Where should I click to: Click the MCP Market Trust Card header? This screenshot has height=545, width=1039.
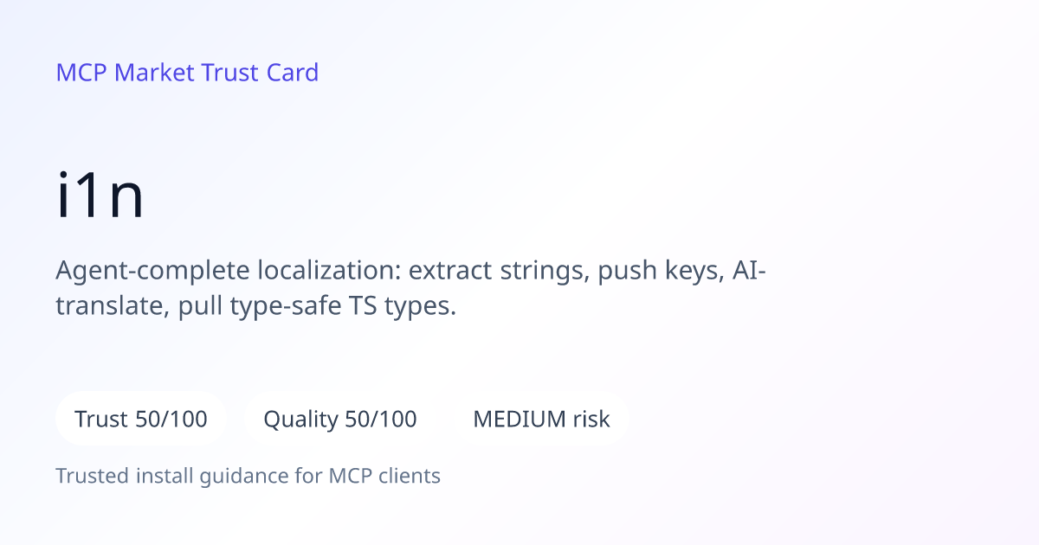click(187, 73)
